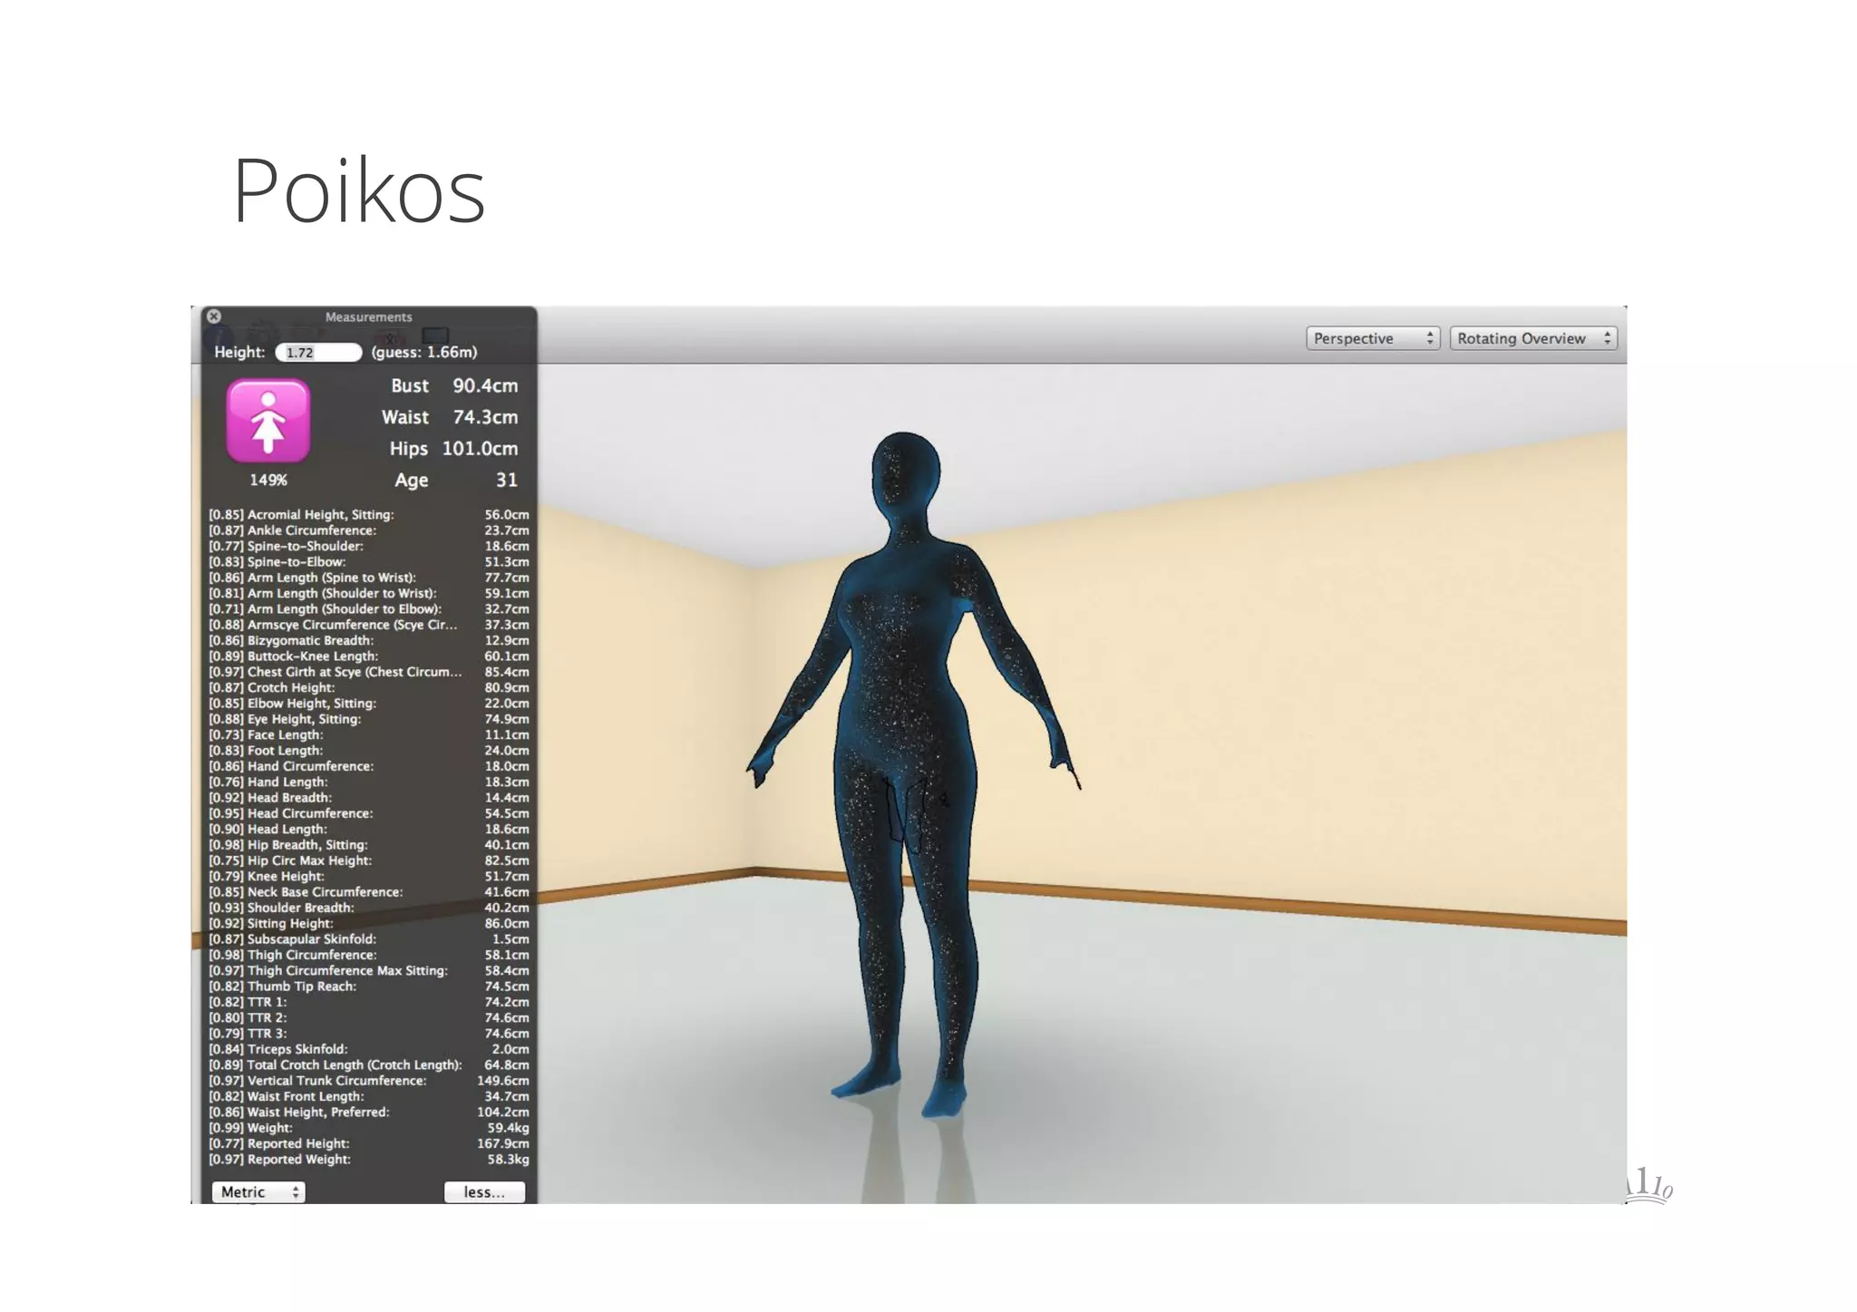Close the Measurements panel
Viewport: 1857px width, 1312px height.
[x=214, y=316]
